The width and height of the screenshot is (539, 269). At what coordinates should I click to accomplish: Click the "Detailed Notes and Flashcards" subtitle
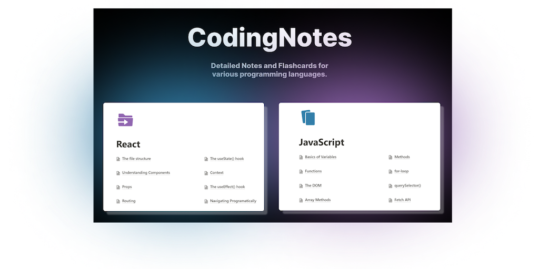[269, 70]
